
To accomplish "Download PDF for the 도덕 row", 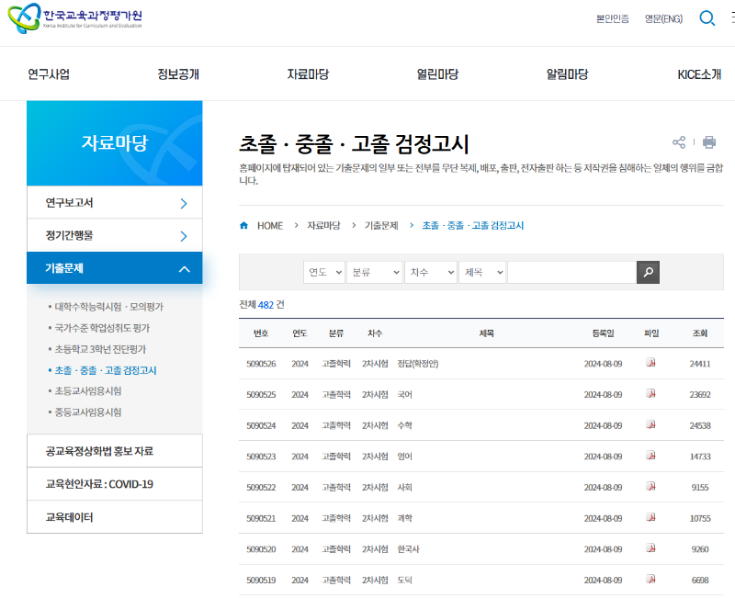I will (x=650, y=580).
